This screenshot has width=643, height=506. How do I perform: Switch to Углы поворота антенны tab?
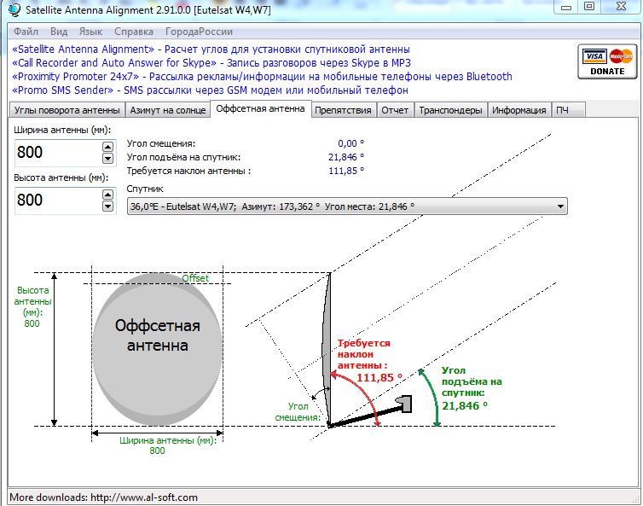point(67,110)
